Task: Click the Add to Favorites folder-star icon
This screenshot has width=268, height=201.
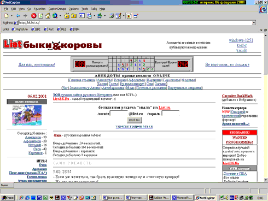Action: click(x=67, y=16)
